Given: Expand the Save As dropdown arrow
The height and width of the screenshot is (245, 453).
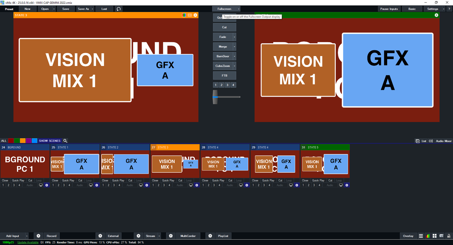Looking at the screenshot, I should pyautogui.click(x=92, y=9).
